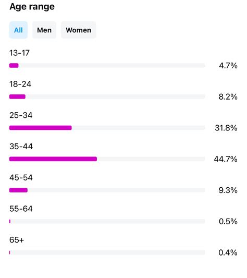
Task: Switch to the Men filter tab
Action: point(44,30)
